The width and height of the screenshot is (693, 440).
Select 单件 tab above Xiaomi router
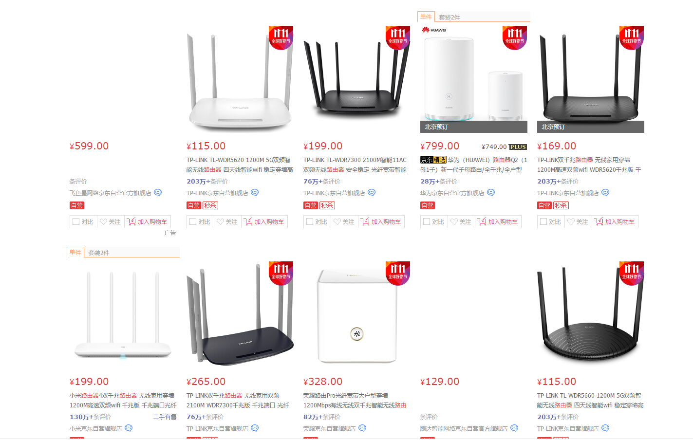pyautogui.click(x=75, y=252)
